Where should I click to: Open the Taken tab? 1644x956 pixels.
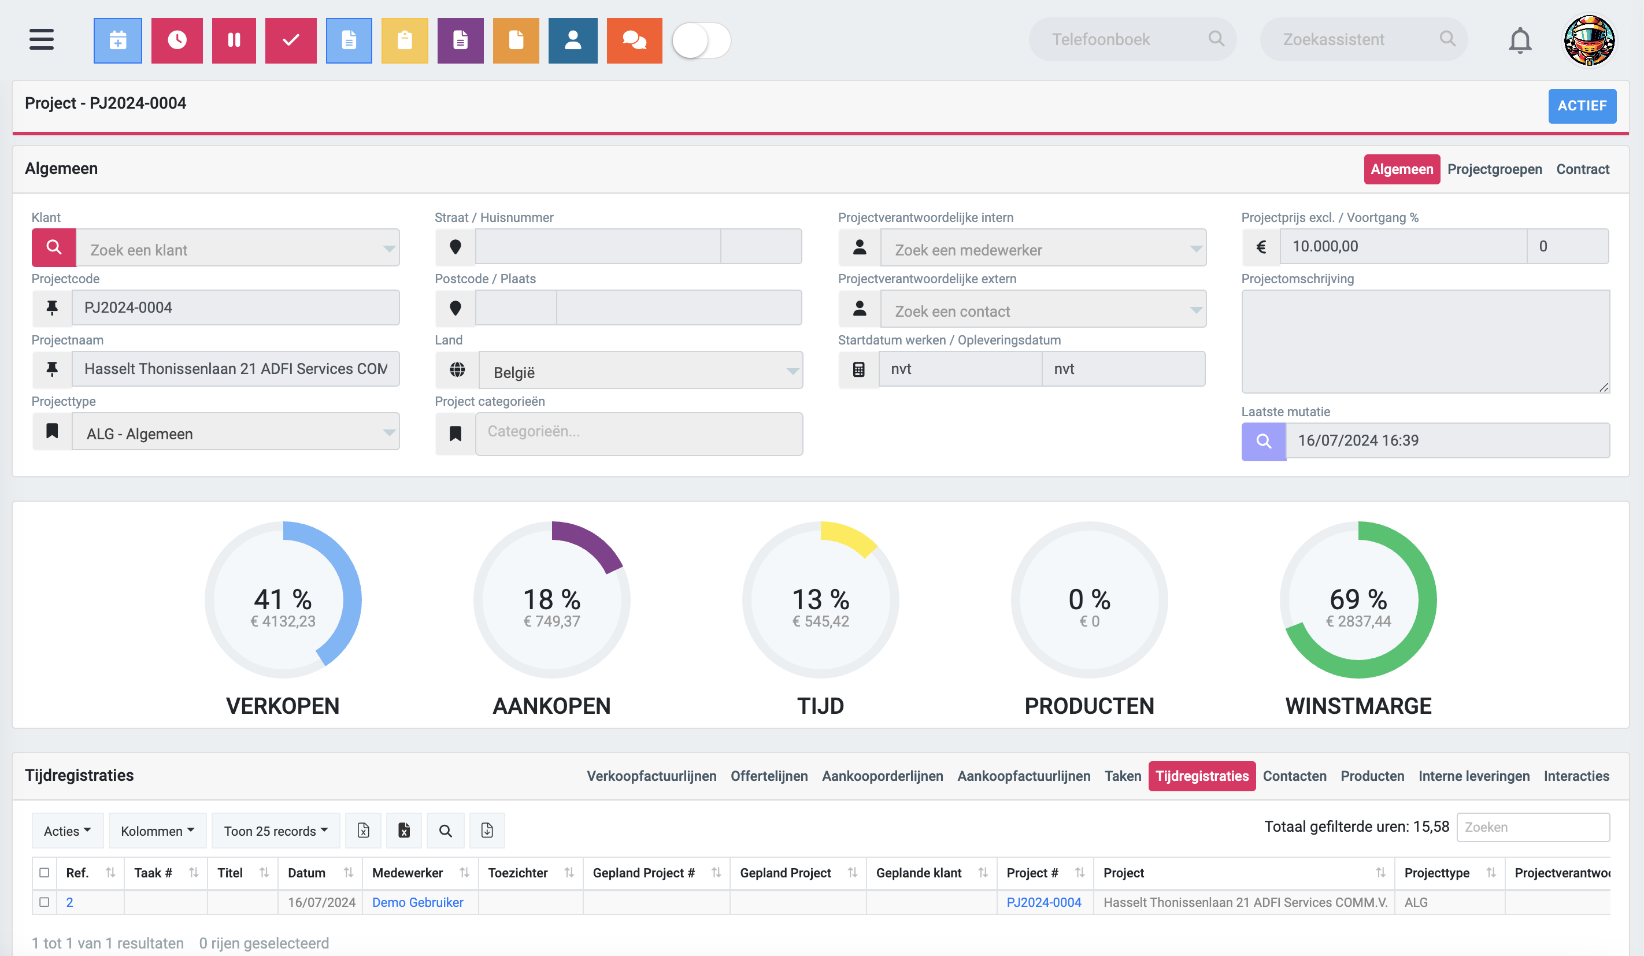1123,776
